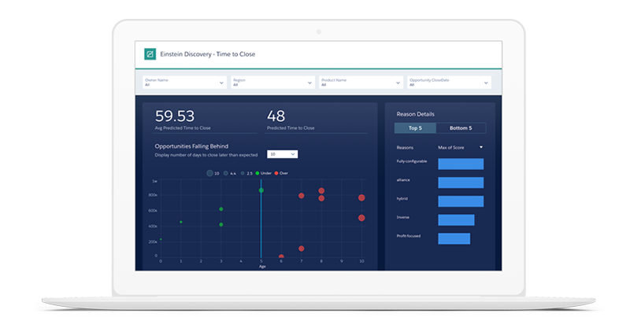Click the blue vertical marker line at age 5
This screenshot has height=328, width=630.
[x=261, y=219]
